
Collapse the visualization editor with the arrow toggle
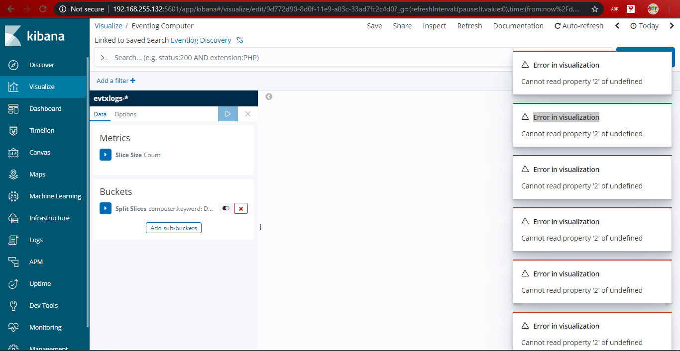pos(268,96)
